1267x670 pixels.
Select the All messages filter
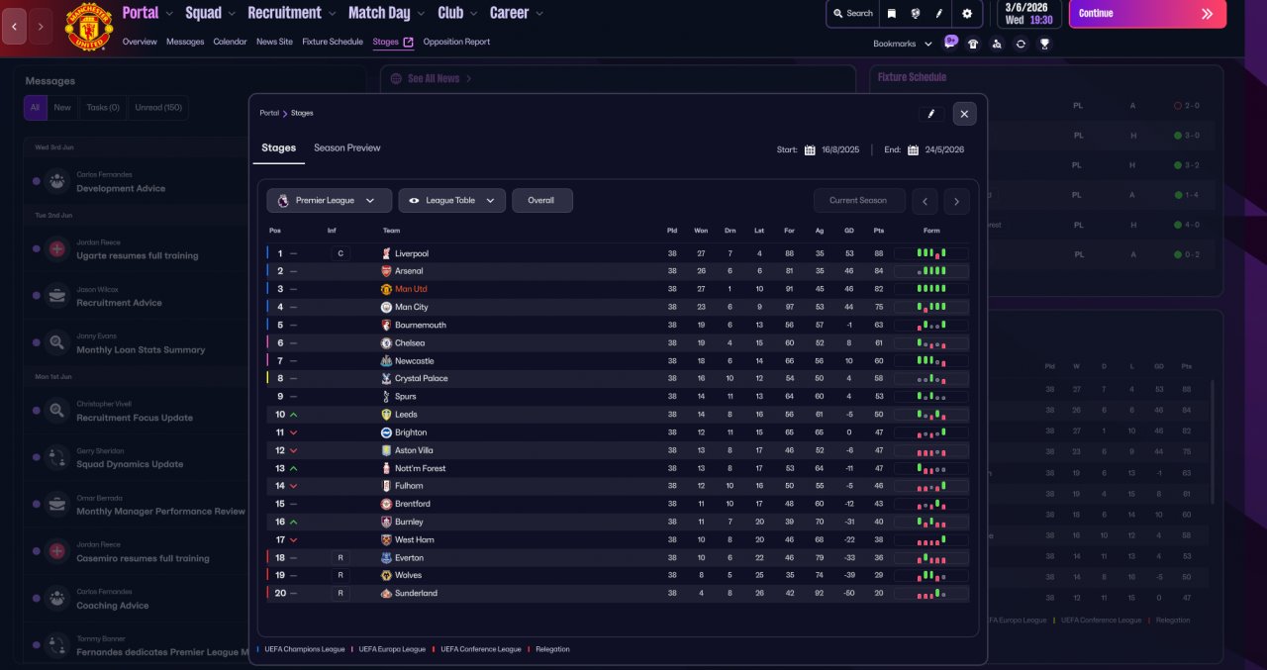click(x=35, y=108)
